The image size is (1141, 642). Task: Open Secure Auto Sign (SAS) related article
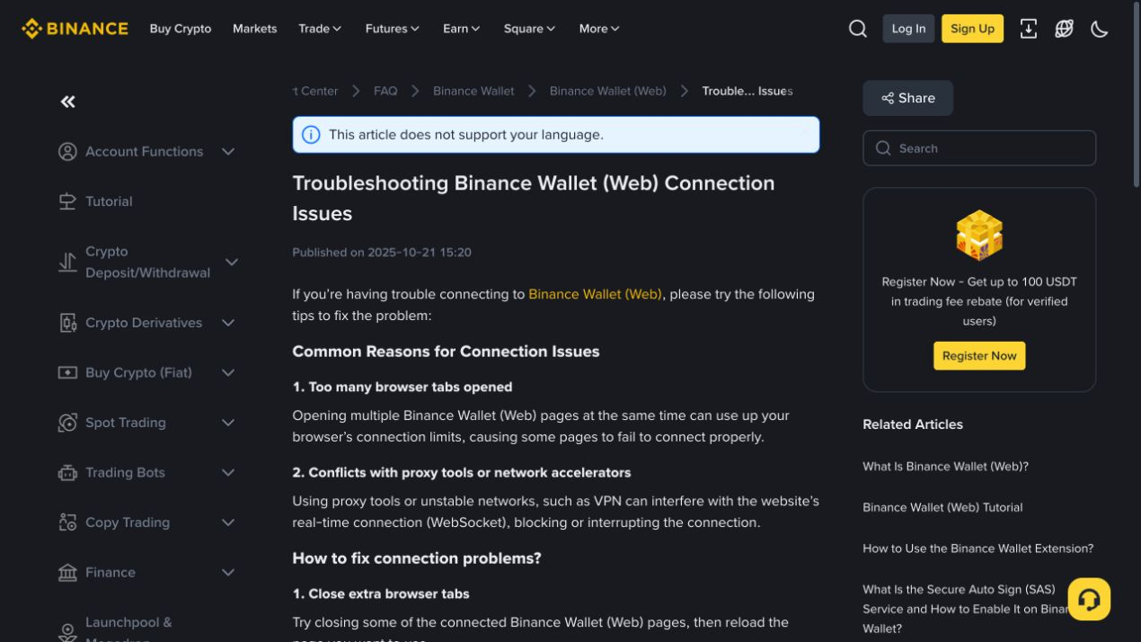[965, 610]
